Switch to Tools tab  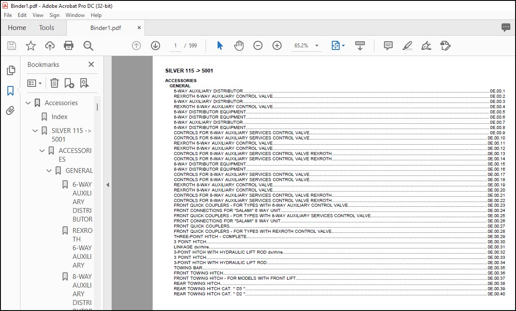point(47,28)
